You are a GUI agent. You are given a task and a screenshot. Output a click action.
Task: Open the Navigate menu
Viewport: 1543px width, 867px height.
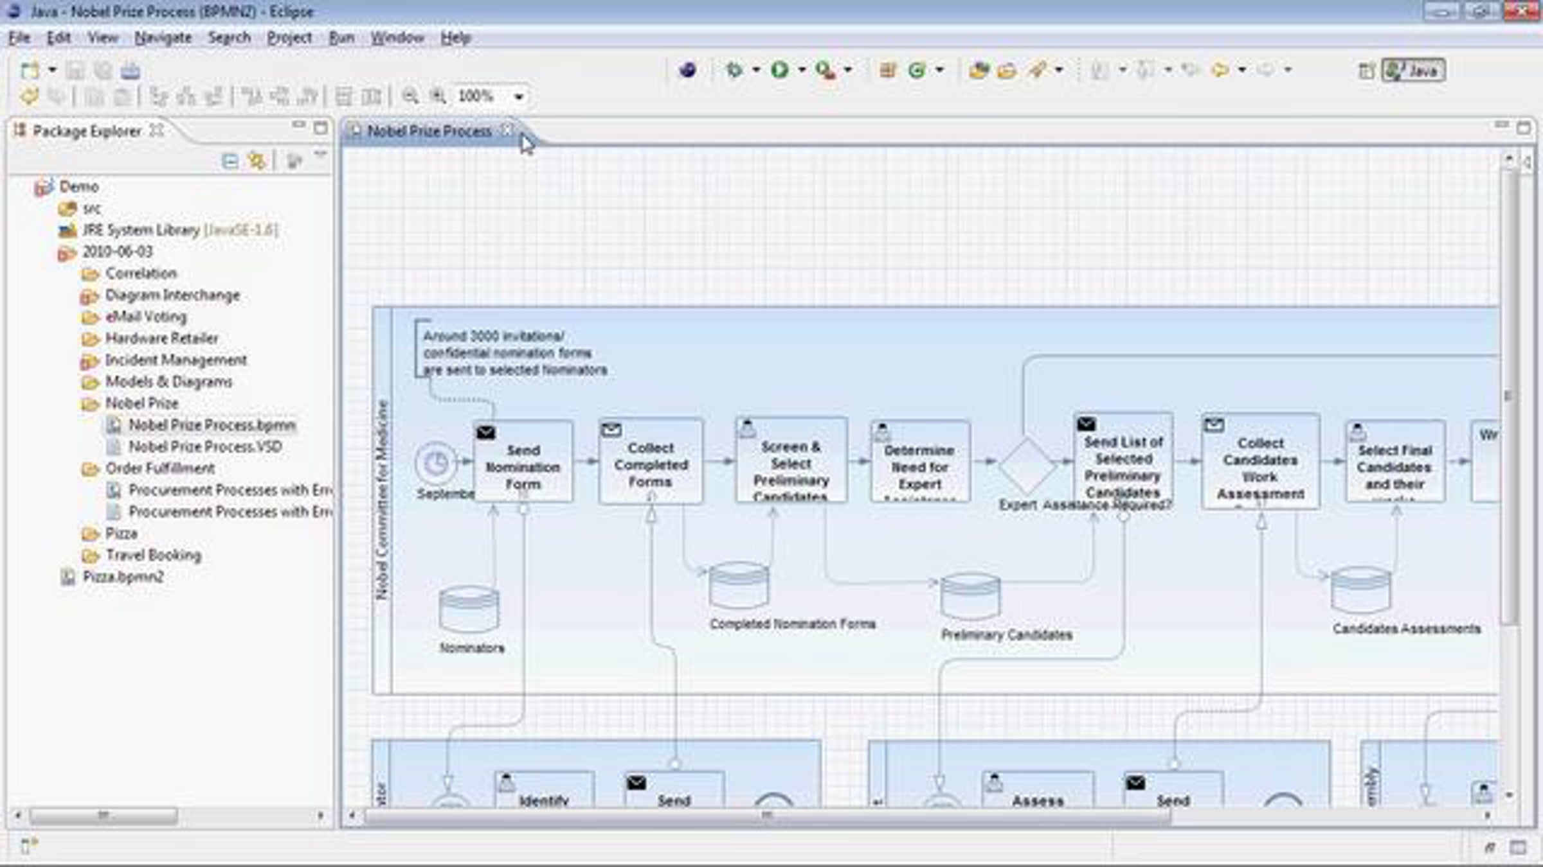click(x=163, y=38)
